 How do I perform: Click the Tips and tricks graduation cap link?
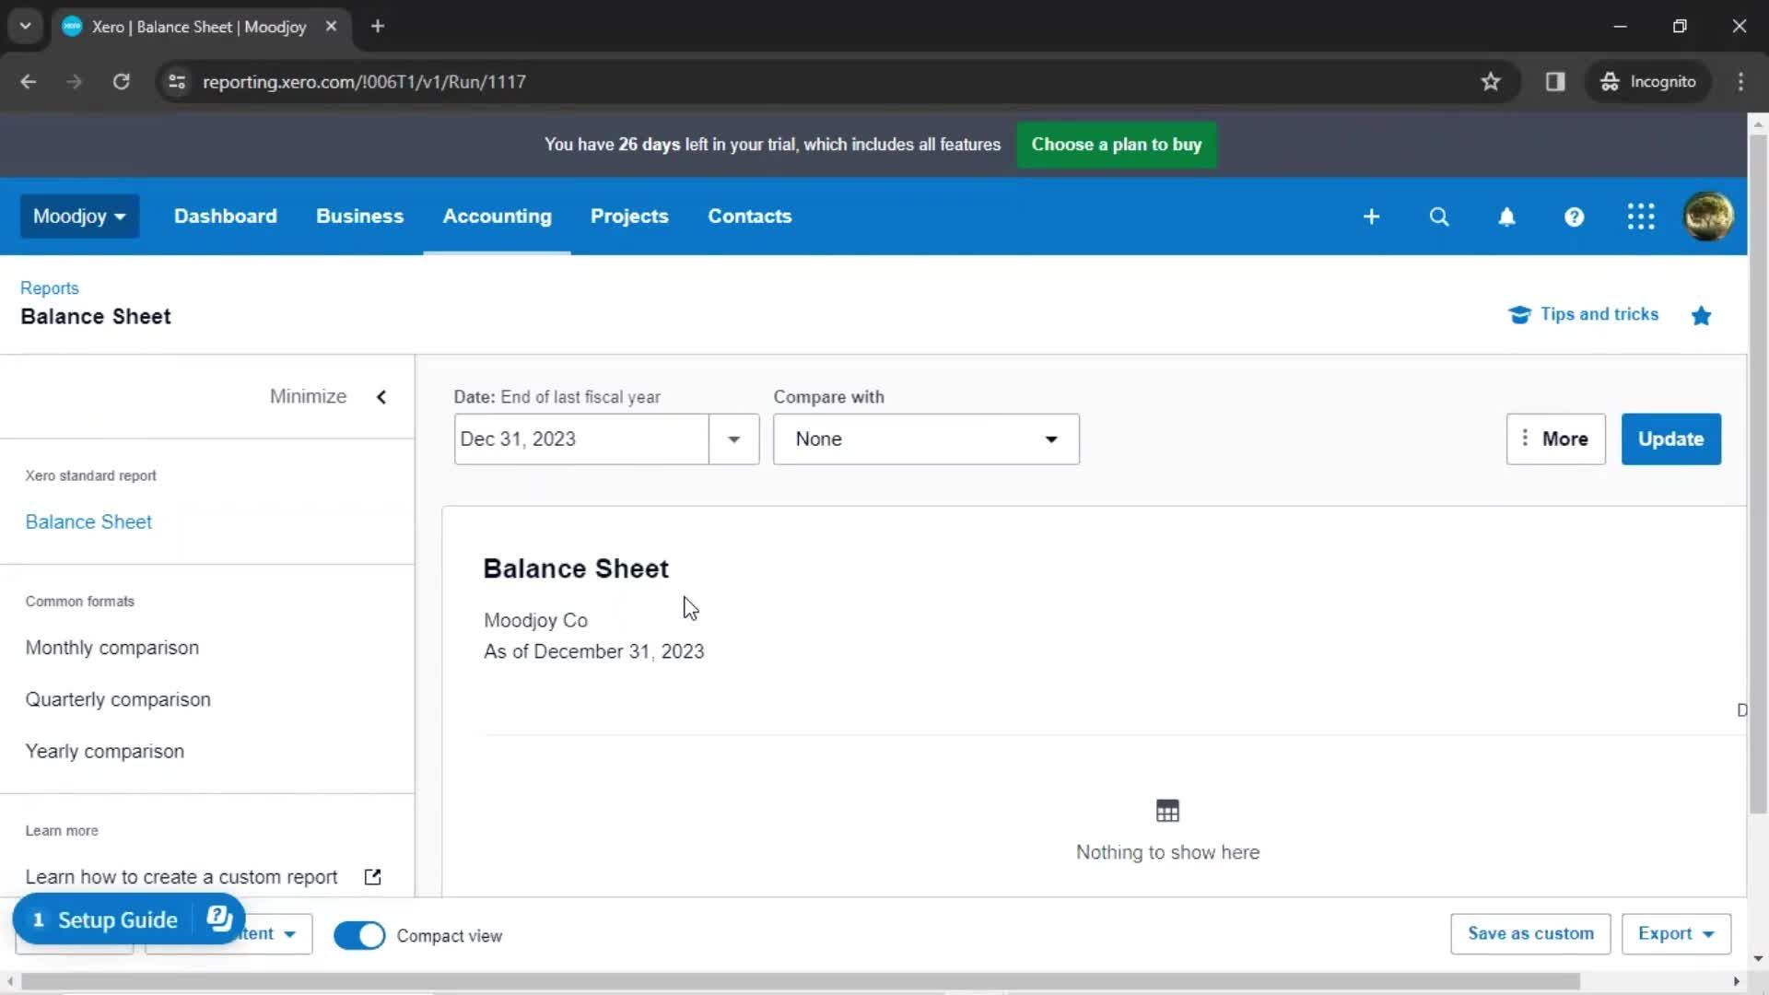1583,314
